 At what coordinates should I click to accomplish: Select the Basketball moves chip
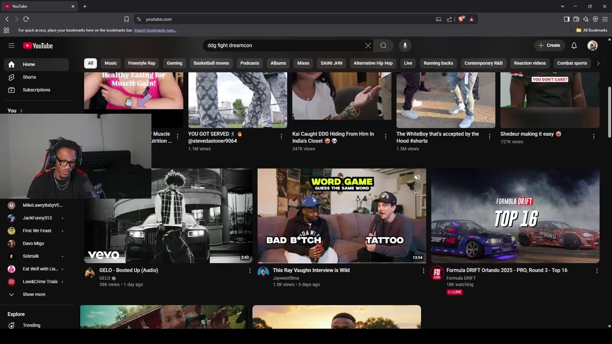211,63
